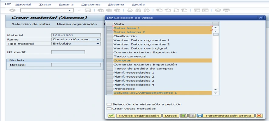The width and height of the screenshot is (269, 121).
Task: Click the Previous Page icon in toolbar
Action: click(x=168, y=10)
